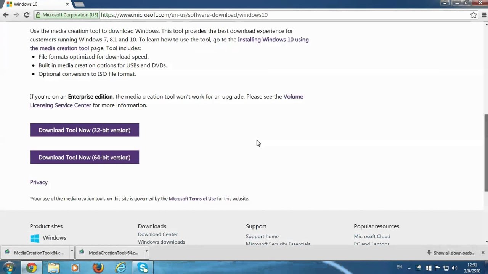Viewport: 488px width, 274px height.
Task: Click 'File formats optimized for download speed.' text
Action: coord(93,57)
